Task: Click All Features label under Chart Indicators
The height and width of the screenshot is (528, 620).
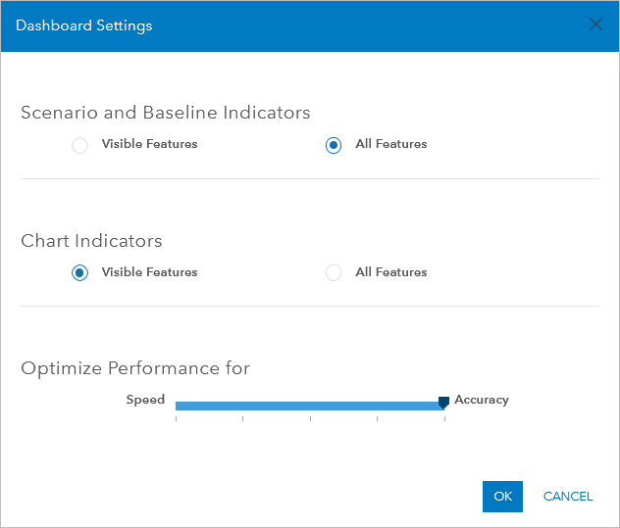Action: [390, 272]
